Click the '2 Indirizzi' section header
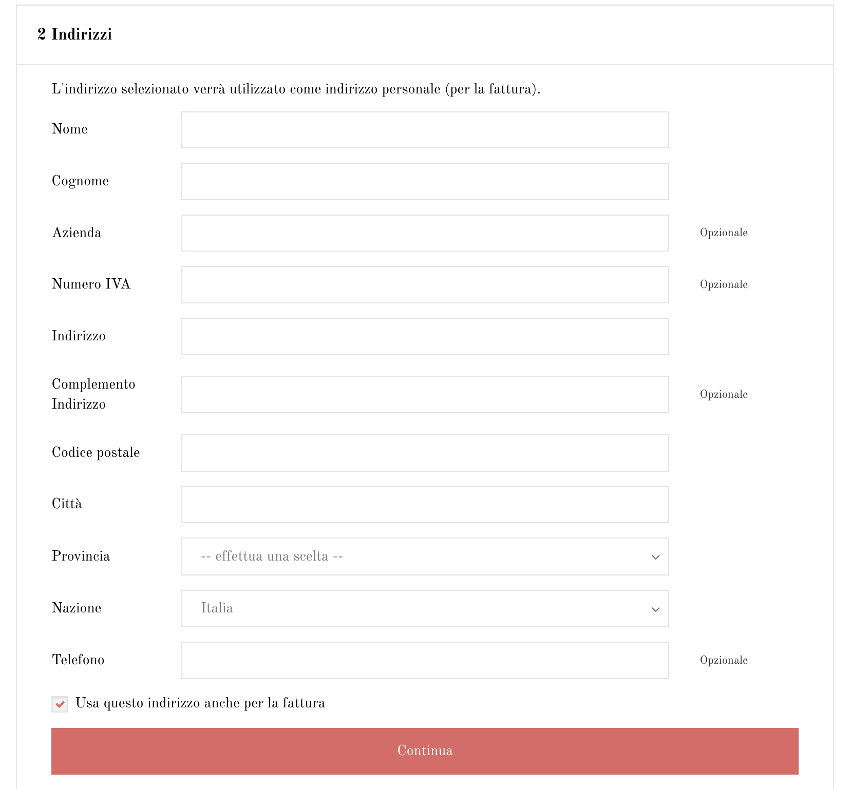The height and width of the screenshot is (789, 851). coord(75,34)
